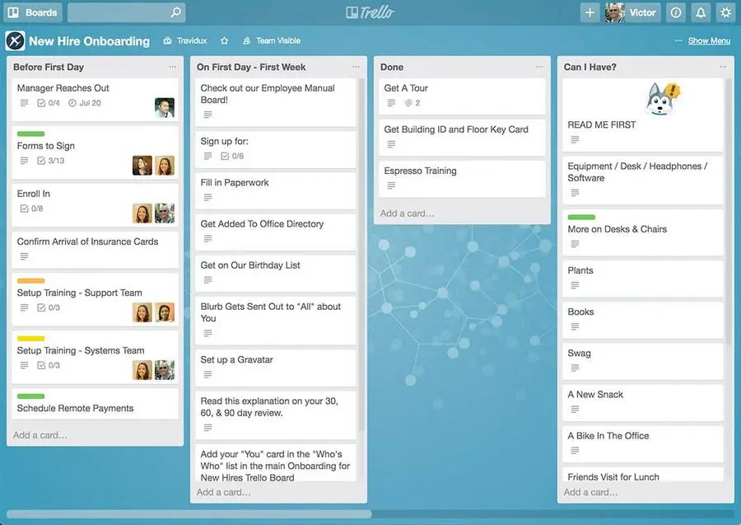Viewport: 741px width, 525px height.
Task: Click the Trello logo to go home
Action: pos(370,12)
